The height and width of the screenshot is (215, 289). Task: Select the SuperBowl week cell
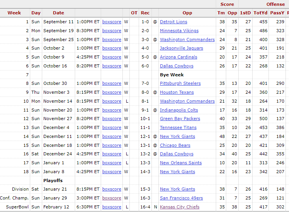tap(17, 207)
